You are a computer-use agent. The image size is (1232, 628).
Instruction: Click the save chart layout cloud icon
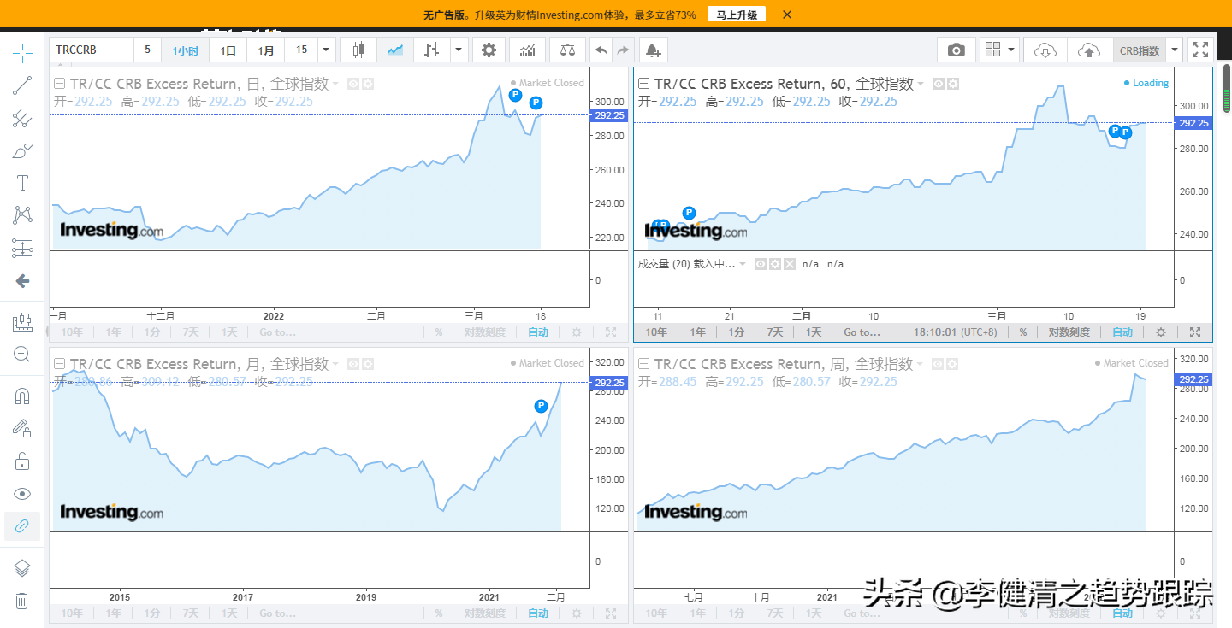[1089, 50]
